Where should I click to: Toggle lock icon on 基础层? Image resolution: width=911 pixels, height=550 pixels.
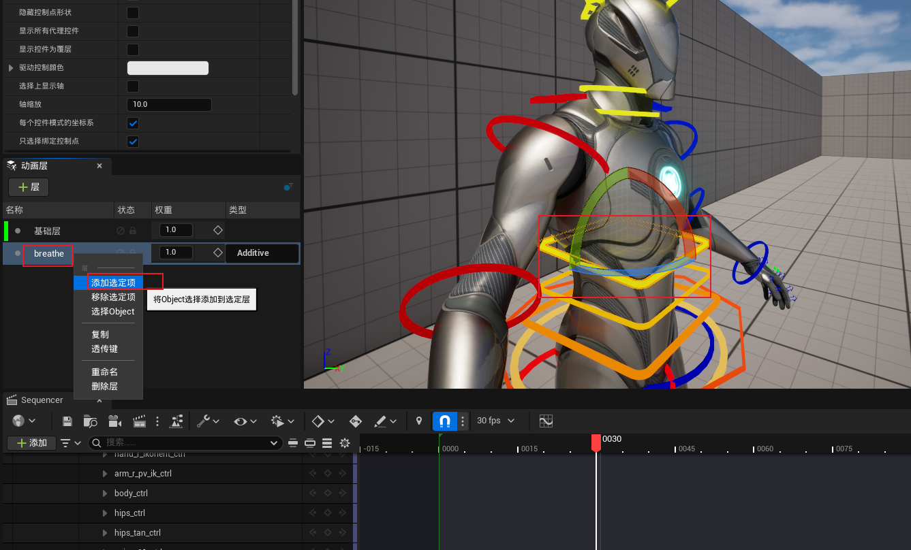132,231
